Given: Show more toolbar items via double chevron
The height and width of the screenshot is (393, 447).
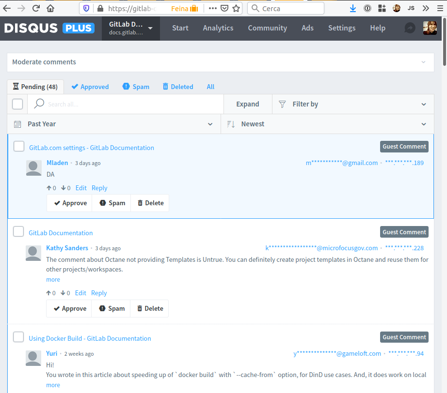Looking at the screenshot, I should coord(426,8).
